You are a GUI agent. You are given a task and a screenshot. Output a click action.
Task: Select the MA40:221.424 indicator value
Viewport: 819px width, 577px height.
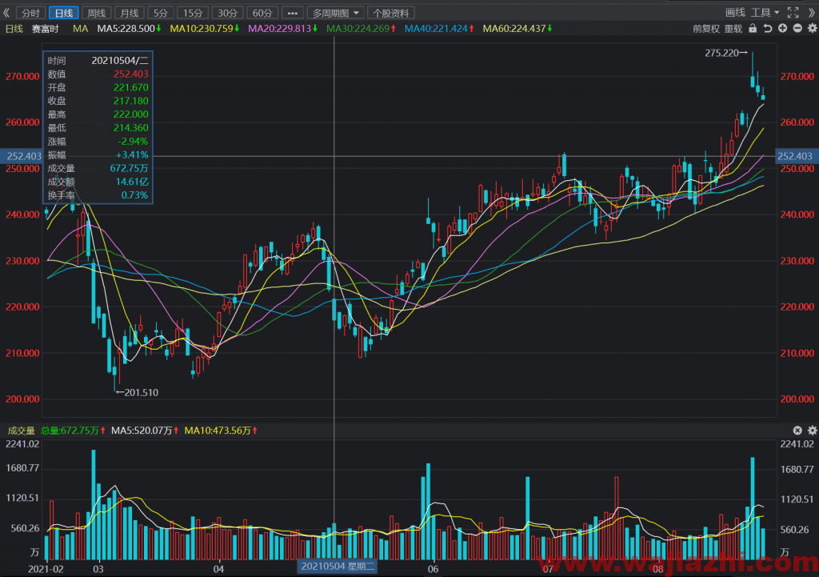point(439,29)
